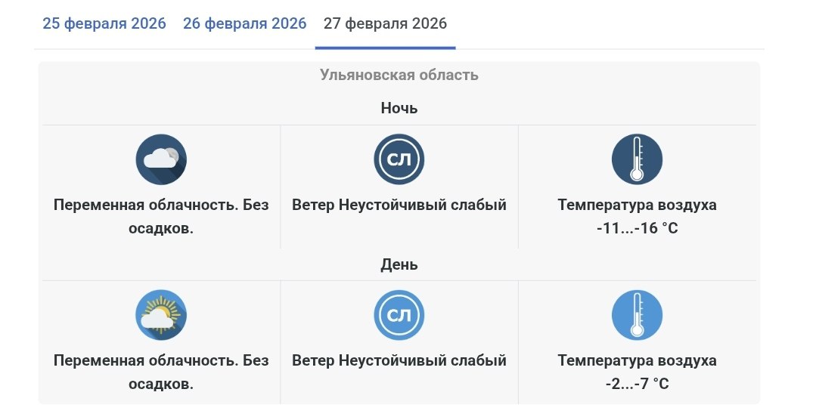Click the night partly cloudy moon icon
This screenshot has height=417, width=816.
click(x=161, y=159)
